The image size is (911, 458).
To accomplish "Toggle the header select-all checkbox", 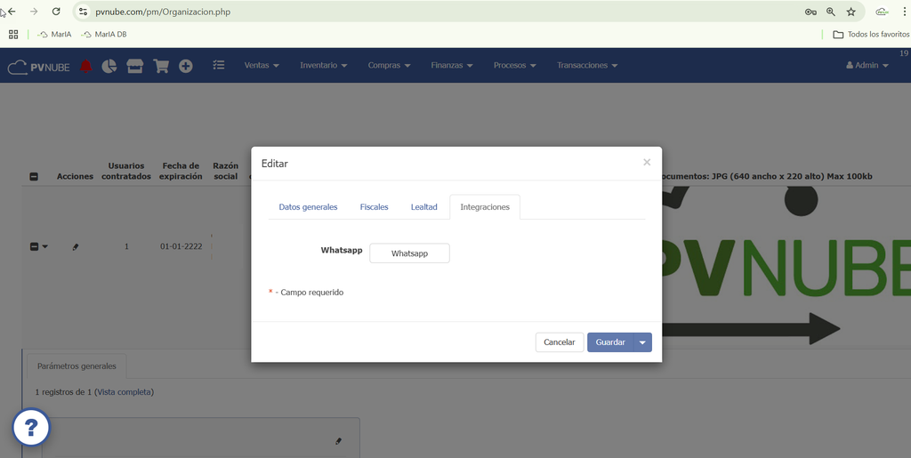I will [34, 176].
